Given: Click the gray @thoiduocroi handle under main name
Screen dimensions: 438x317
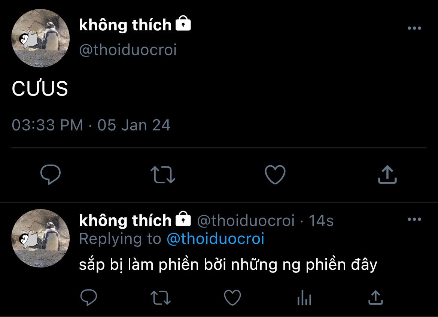Looking at the screenshot, I should pos(128,50).
